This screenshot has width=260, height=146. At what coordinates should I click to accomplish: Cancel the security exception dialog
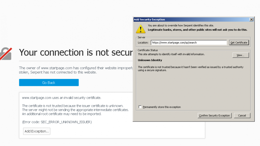[242, 115]
